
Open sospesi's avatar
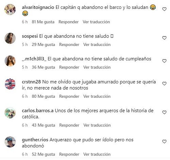pos(10,38)
